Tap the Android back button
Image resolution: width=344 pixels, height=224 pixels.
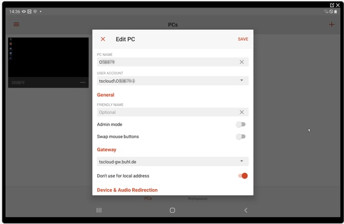click(246, 210)
